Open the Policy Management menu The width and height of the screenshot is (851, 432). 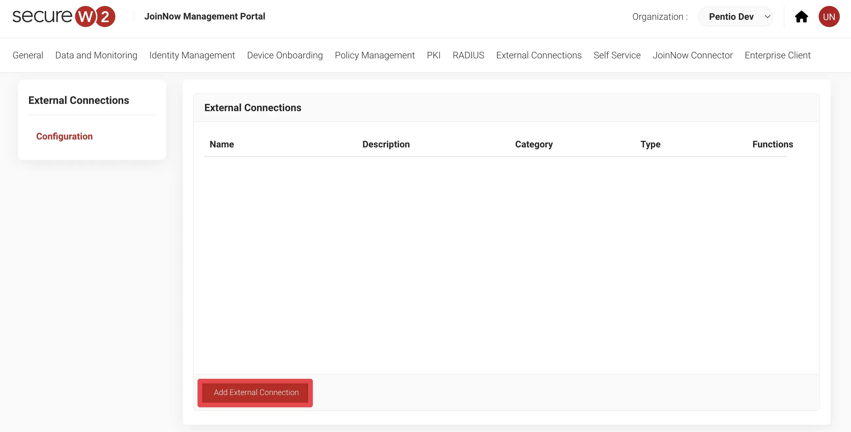pos(375,55)
